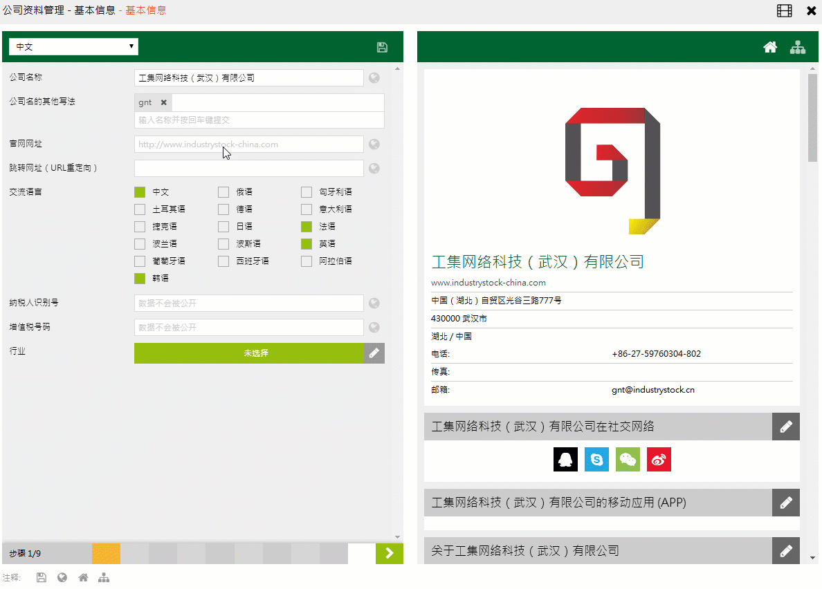Open the Weibo social icon

[659, 460]
